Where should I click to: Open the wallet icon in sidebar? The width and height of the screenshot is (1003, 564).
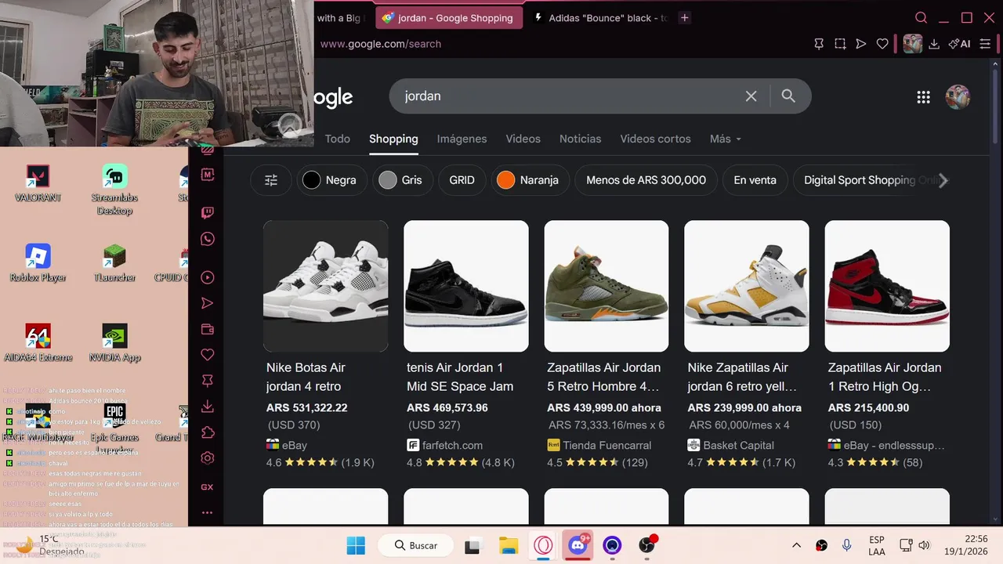(x=208, y=329)
